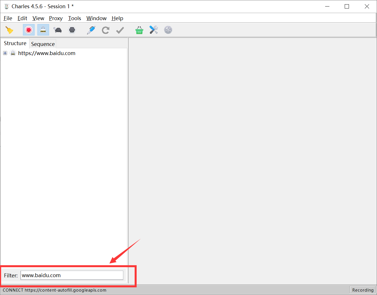
Task: Toggle the red Record button
Action: (x=29, y=30)
